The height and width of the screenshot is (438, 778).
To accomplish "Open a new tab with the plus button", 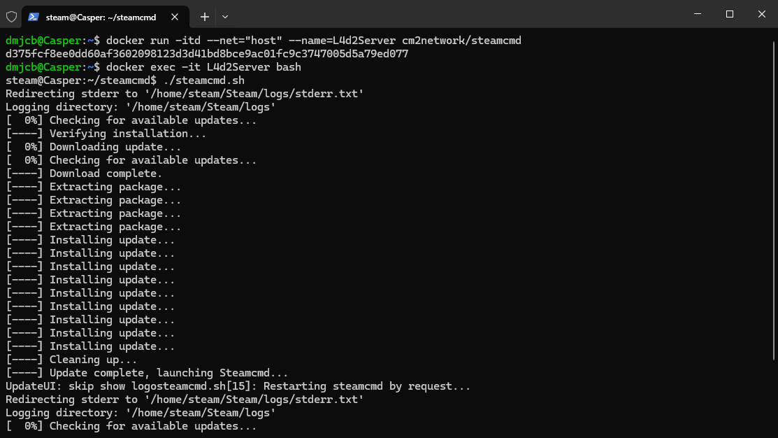I will 204,17.
